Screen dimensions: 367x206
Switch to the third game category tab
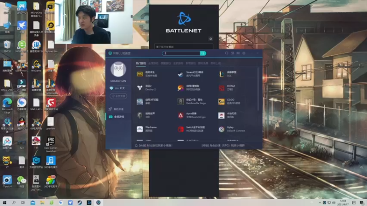coord(166,63)
